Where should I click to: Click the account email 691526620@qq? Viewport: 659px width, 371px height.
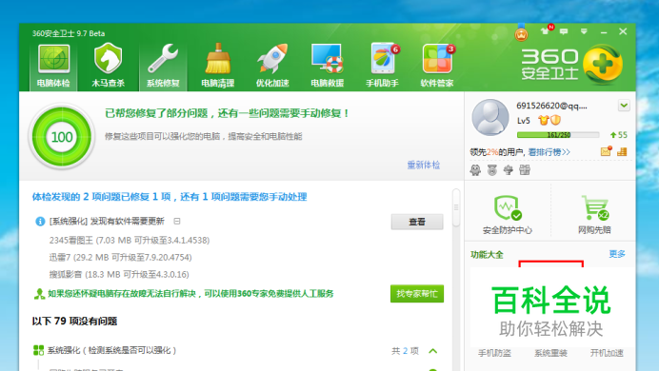[x=551, y=106]
